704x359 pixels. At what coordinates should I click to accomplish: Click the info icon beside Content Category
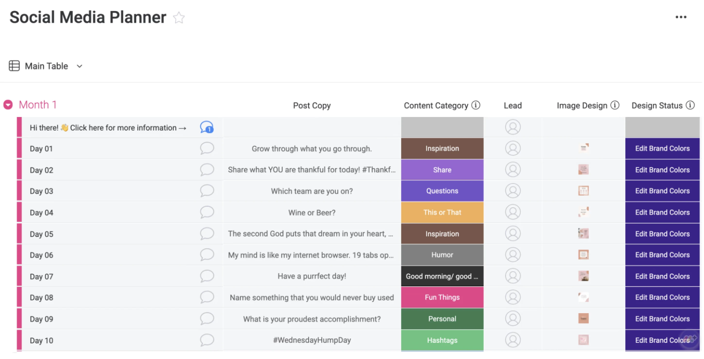(x=475, y=105)
